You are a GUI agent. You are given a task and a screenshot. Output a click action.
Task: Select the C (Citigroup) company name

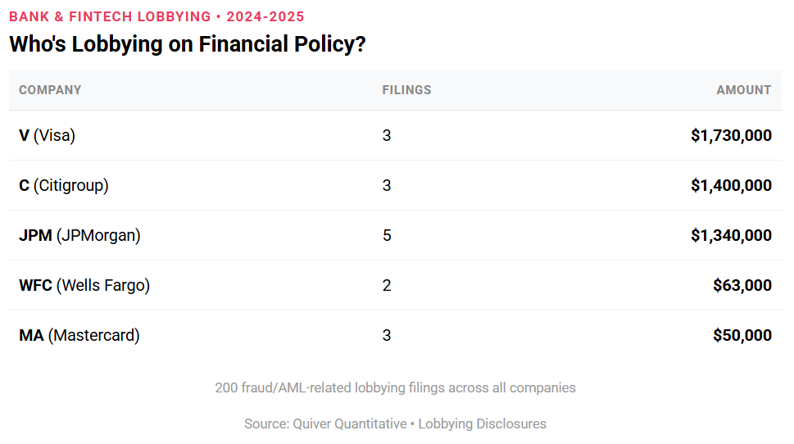(63, 185)
